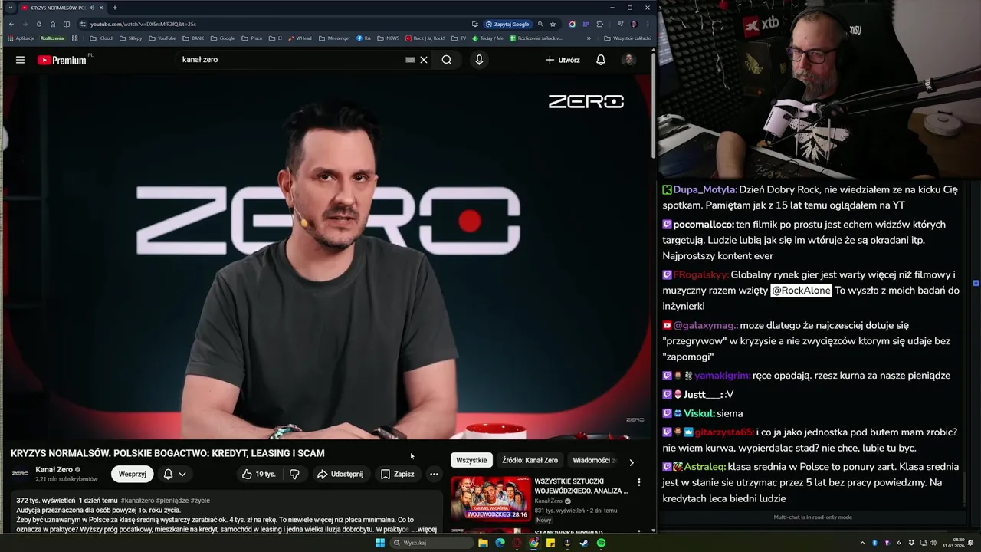
Task: Open the Messenger bookmarks folder
Action: coord(334,38)
